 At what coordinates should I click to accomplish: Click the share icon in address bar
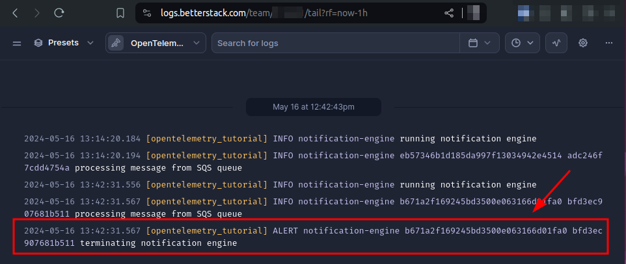(x=449, y=13)
